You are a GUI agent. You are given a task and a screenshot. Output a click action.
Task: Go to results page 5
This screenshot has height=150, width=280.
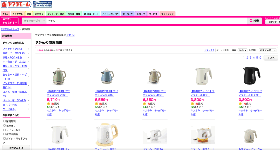pos(257,57)
